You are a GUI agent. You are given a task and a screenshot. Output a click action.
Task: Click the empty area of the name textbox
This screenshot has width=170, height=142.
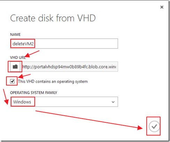click(76, 44)
